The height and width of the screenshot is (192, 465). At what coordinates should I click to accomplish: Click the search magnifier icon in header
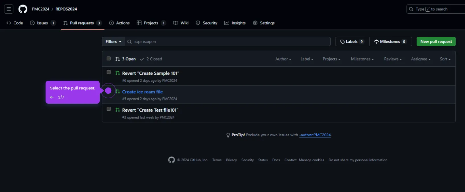[x=411, y=9]
